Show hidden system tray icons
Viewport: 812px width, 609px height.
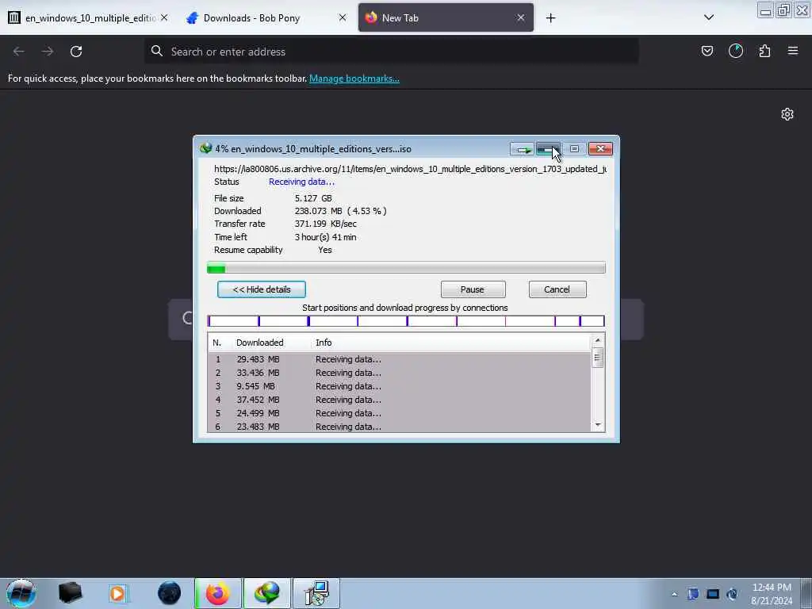(x=674, y=594)
